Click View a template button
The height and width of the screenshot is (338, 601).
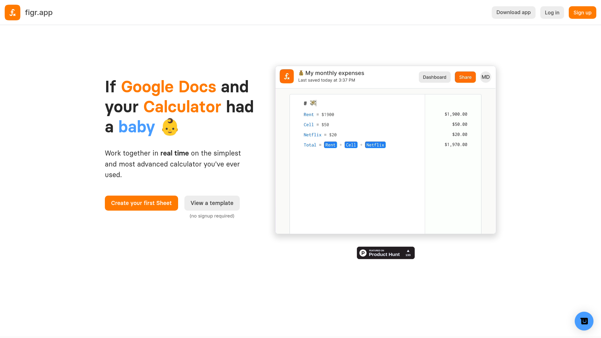pos(212,203)
